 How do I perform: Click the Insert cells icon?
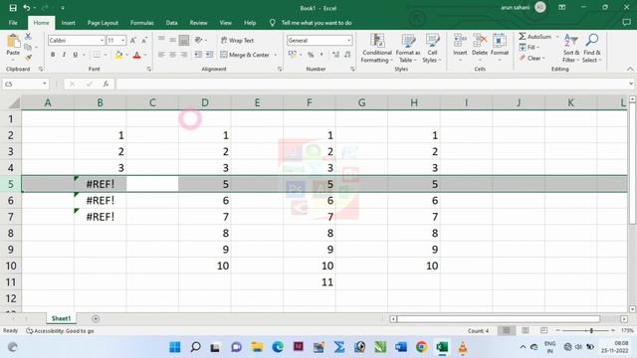460,41
